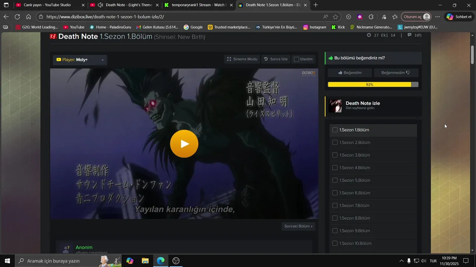Switch to temporaryrank1 Stream Kick tab
Screen dimensions: 476x267
click(199, 5)
